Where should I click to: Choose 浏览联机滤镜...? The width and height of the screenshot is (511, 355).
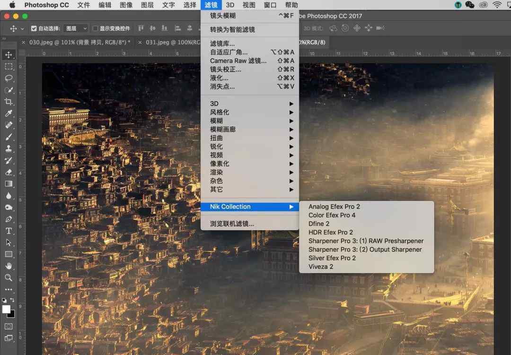250,224
